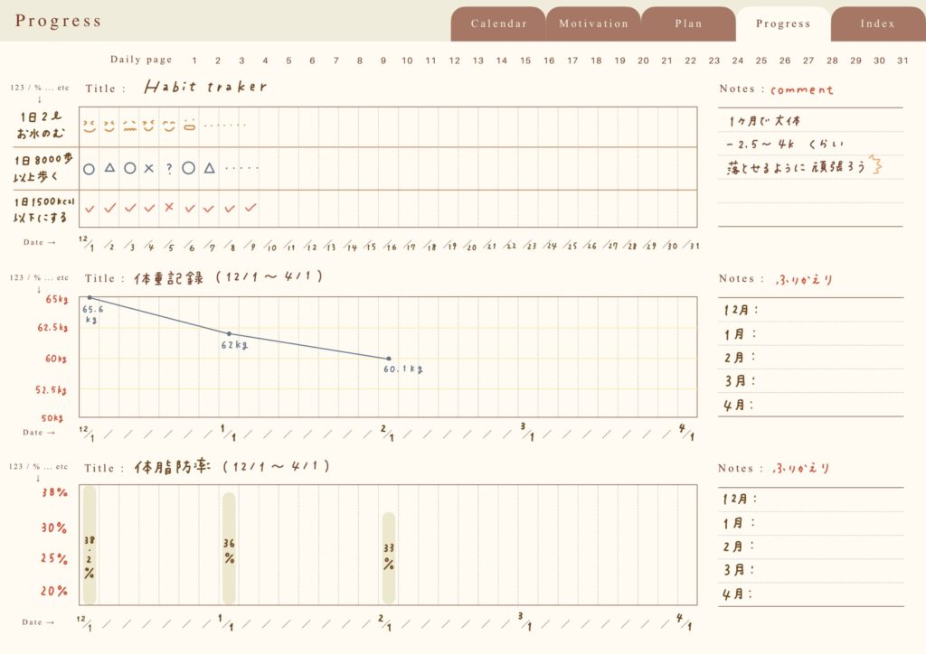This screenshot has height=654, width=926.
Task: Click the '20%' axis label
Action: (53, 591)
